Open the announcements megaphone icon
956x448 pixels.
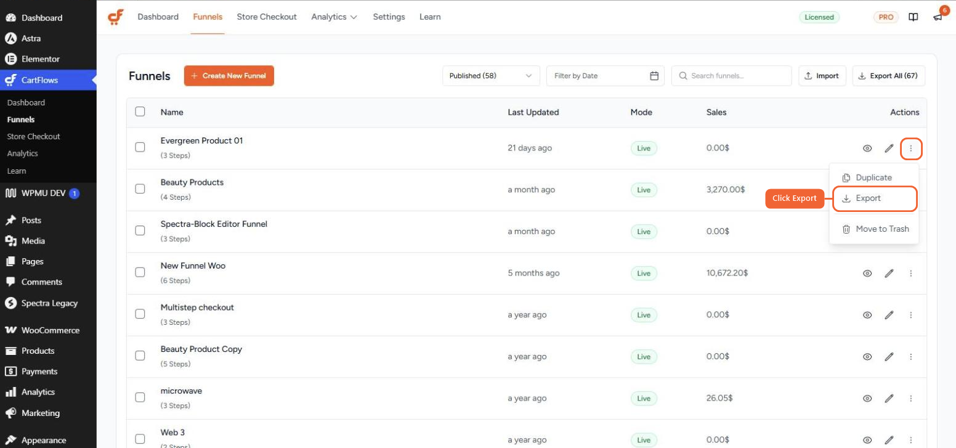tap(938, 17)
